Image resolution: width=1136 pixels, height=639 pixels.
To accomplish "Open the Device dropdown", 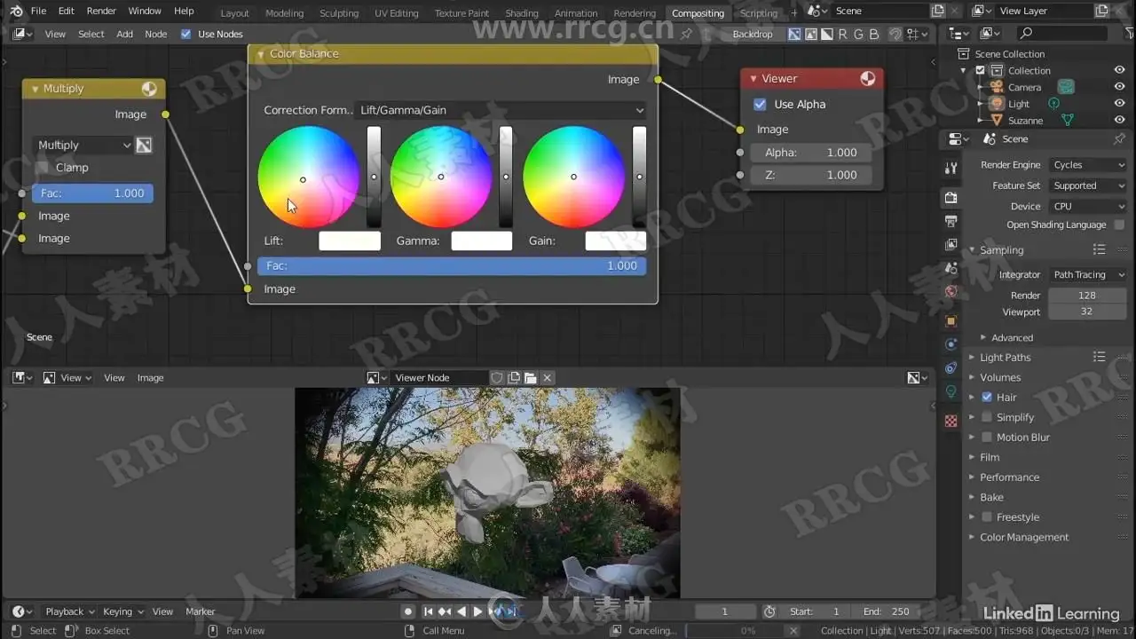I will 1088,206.
